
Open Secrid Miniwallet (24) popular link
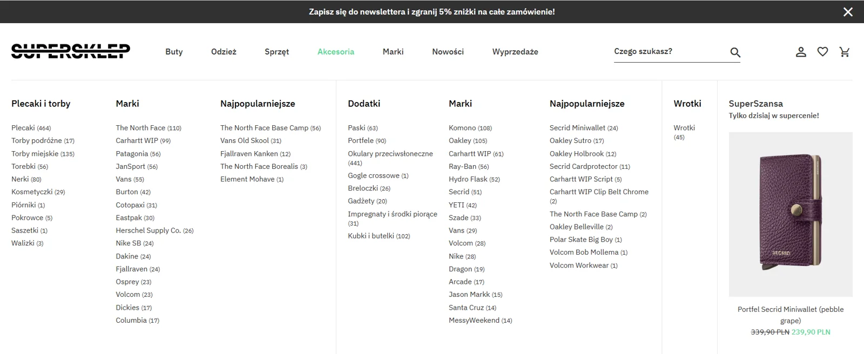584,128
